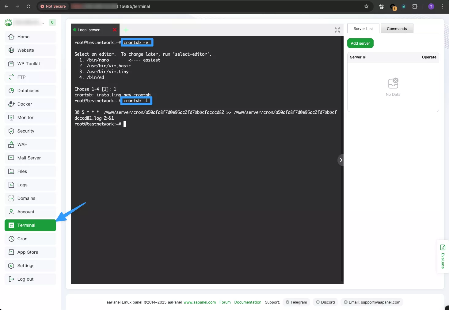Click the fullscreen expand icon above the terminal
449x310 pixels.
coord(337,30)
